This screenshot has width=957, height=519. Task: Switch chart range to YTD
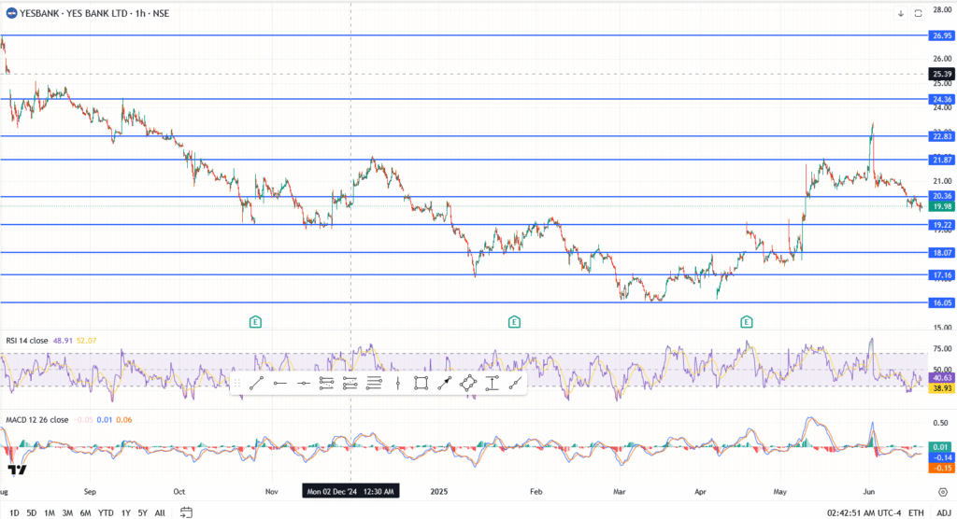105,512
